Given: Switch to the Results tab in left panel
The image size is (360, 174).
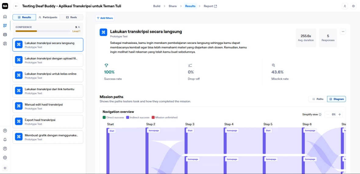Looking at the screenshot, I should 24,17.
